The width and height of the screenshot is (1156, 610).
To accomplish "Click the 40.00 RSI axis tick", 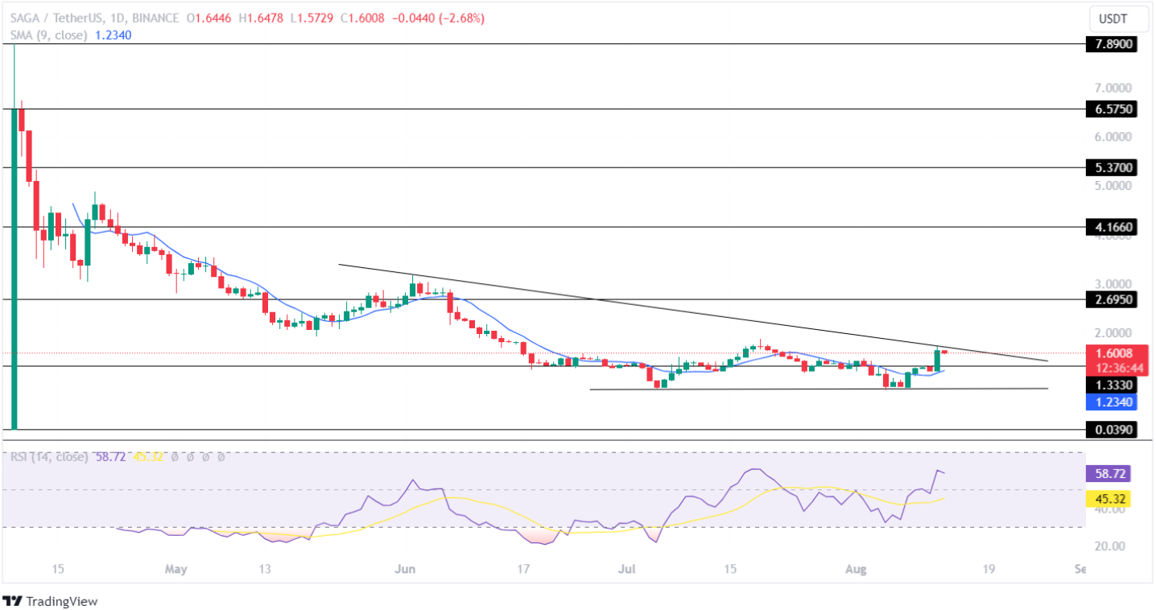I will tap(1111, 510).
